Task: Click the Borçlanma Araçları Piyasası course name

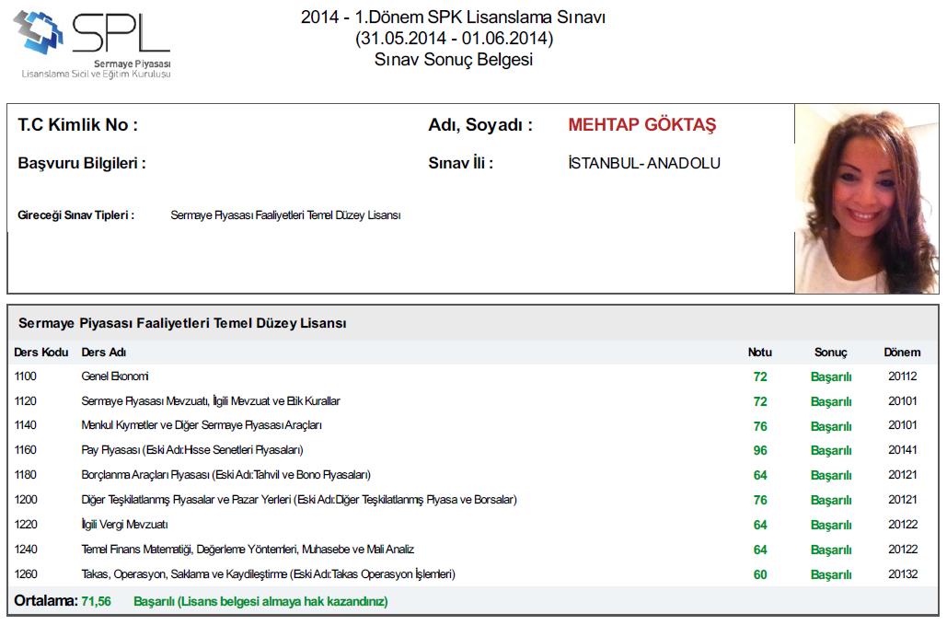Action: (x=225, y=475)
